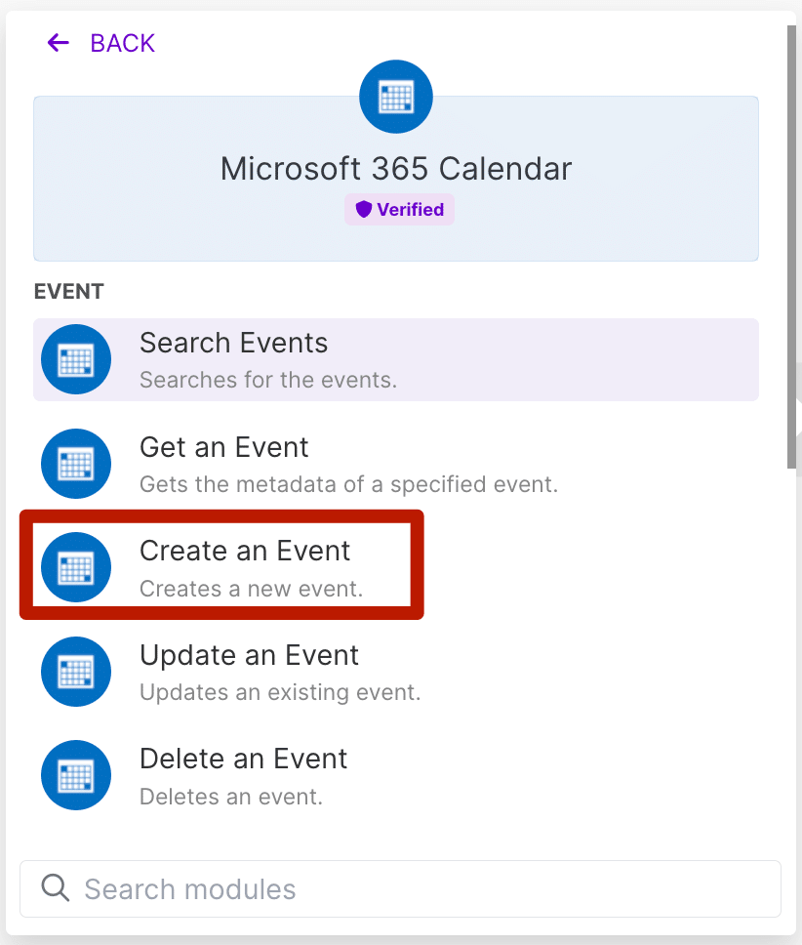
Task: Click the BACK link
Action: [x=121, y=43]
